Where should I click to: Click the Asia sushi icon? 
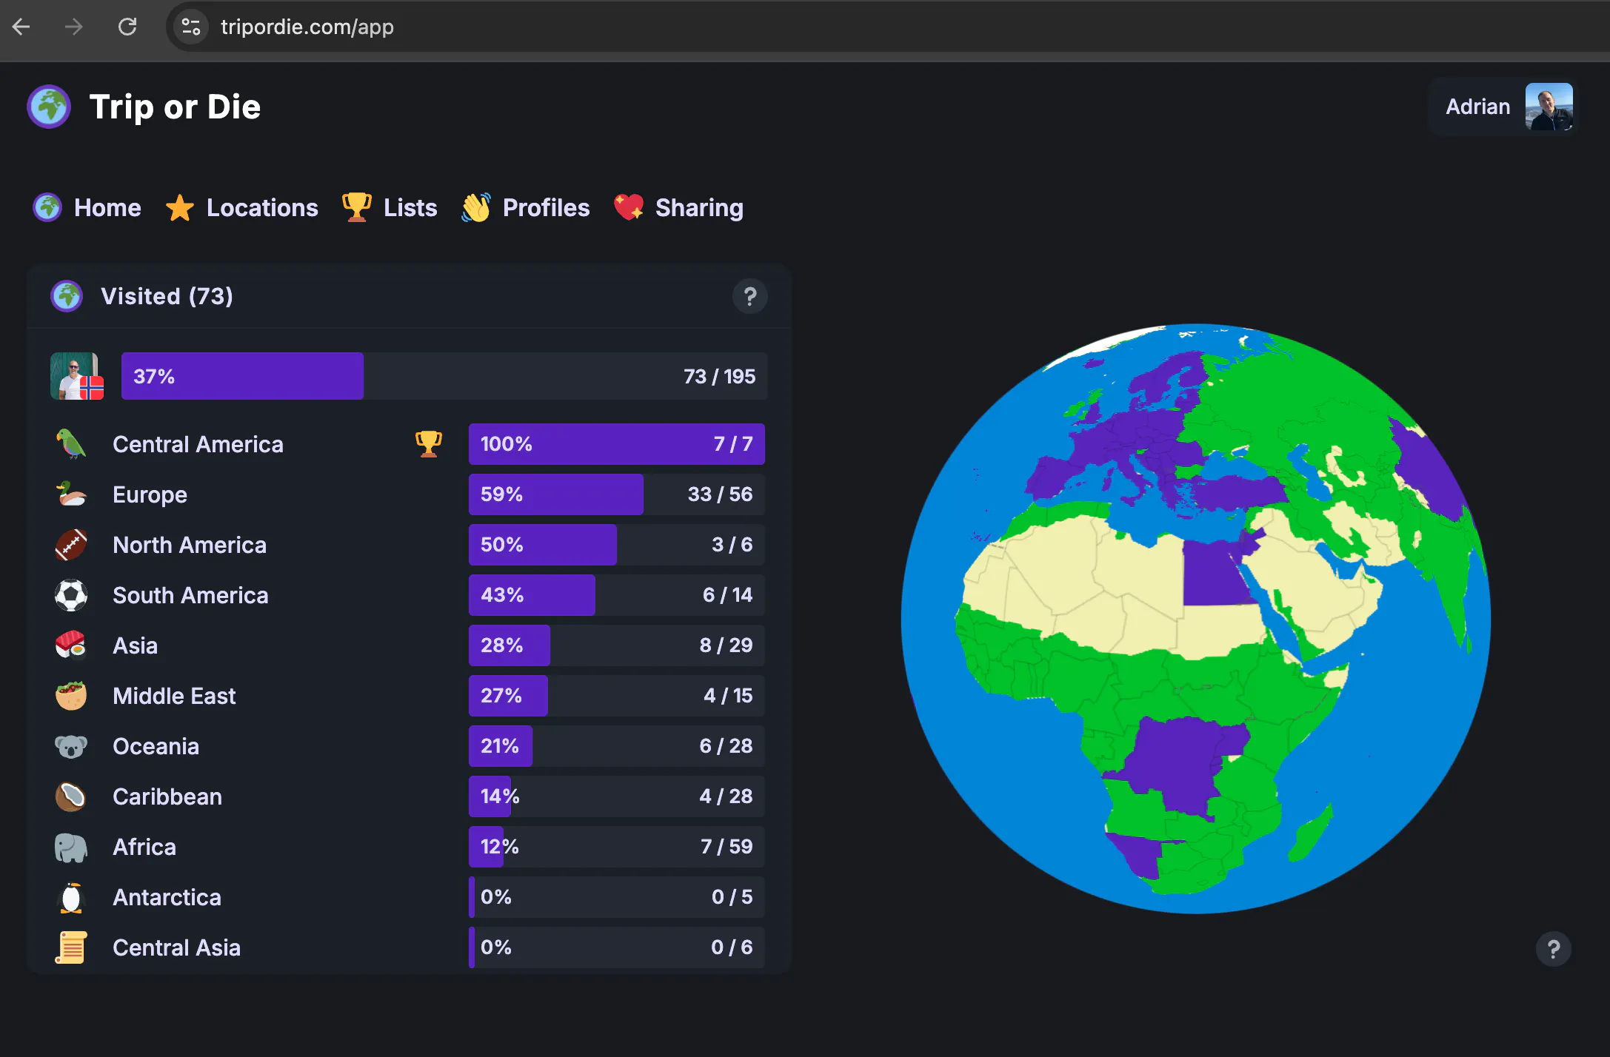click(x=71, y=645)
